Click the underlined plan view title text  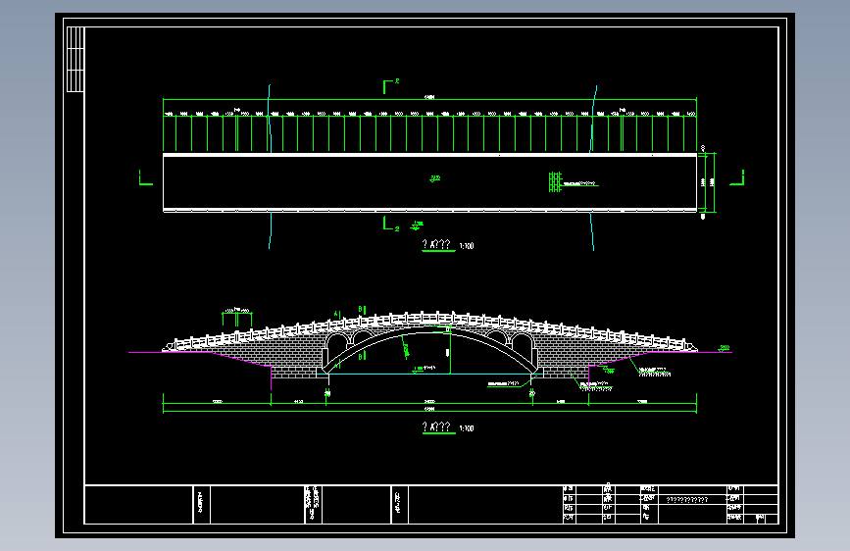tap(437, 244)
